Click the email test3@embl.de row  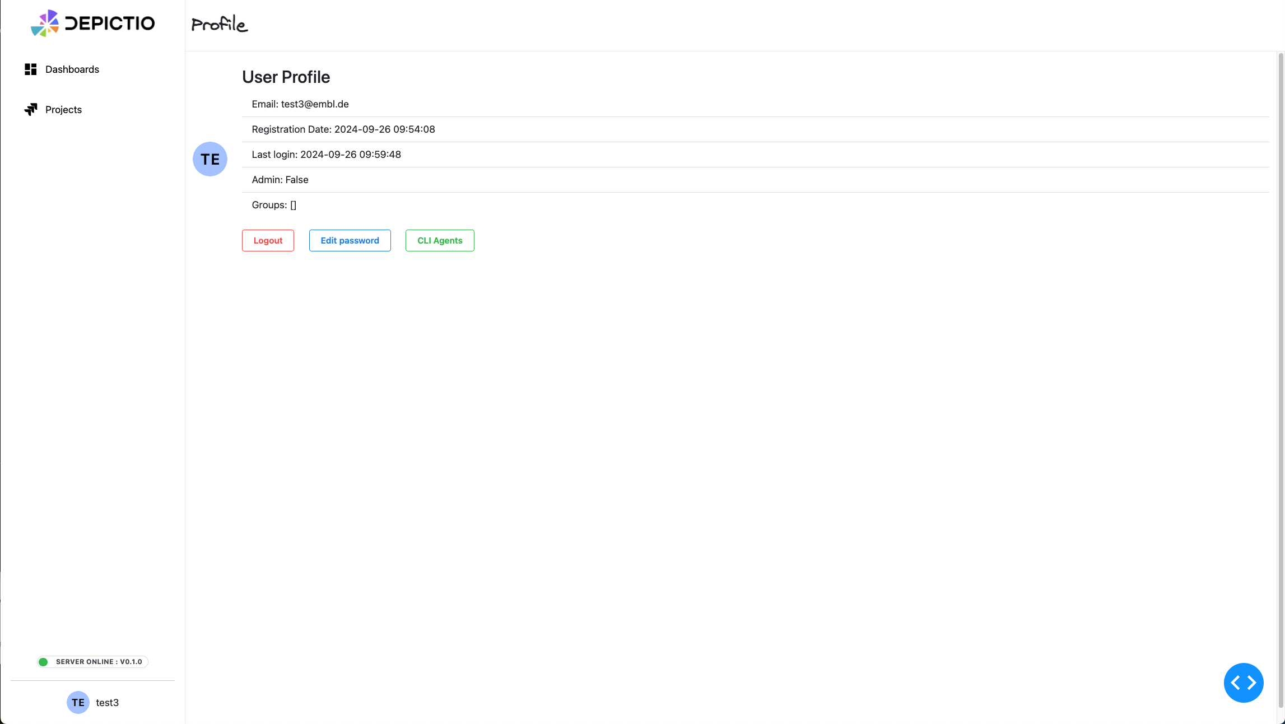tap(300, 104)
